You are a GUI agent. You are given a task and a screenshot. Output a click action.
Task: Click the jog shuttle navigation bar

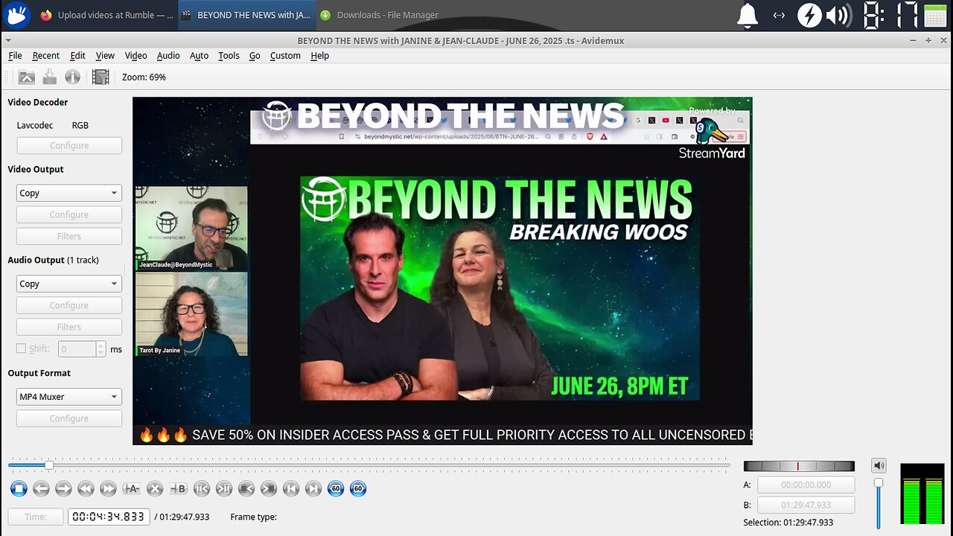(799, 466)
